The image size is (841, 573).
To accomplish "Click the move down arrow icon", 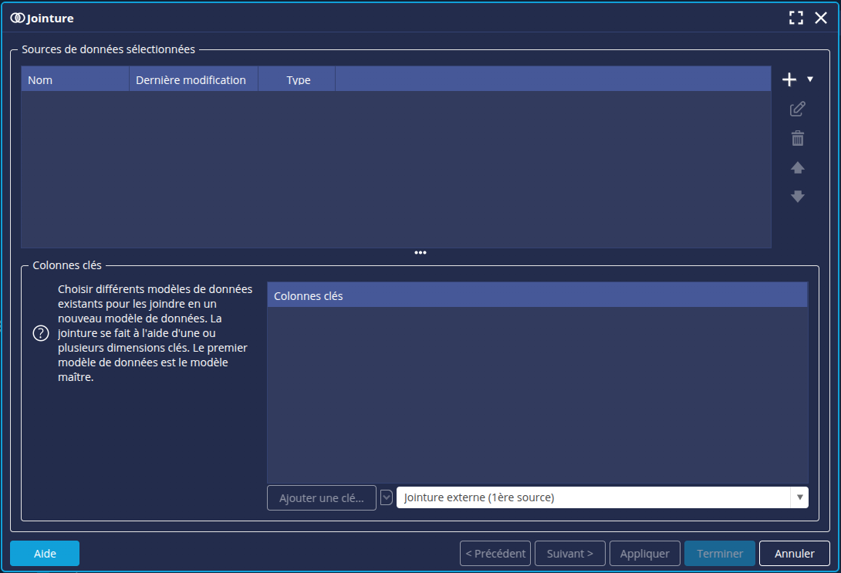I will [x=798, y=197].
